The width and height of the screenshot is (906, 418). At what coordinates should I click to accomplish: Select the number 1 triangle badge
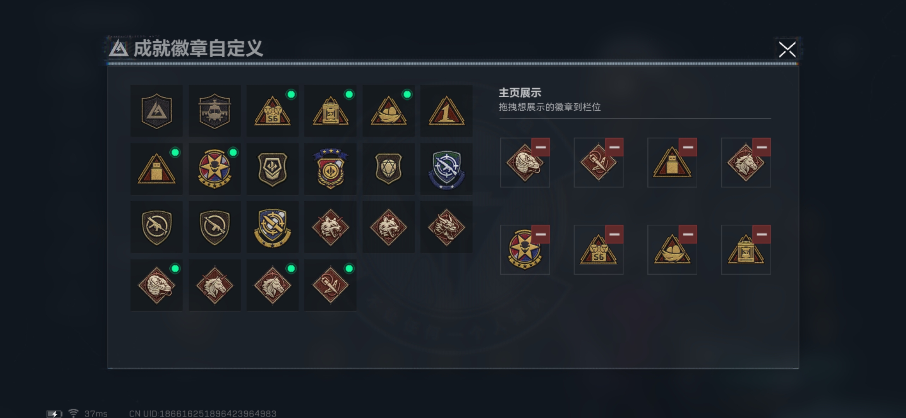click(446, 111)
